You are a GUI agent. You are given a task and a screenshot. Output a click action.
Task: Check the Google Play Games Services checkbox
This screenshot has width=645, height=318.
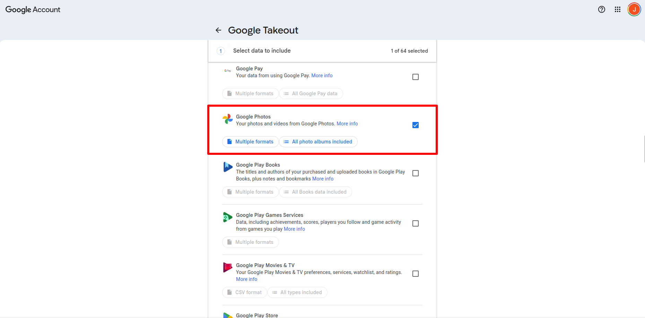(416, 223)
